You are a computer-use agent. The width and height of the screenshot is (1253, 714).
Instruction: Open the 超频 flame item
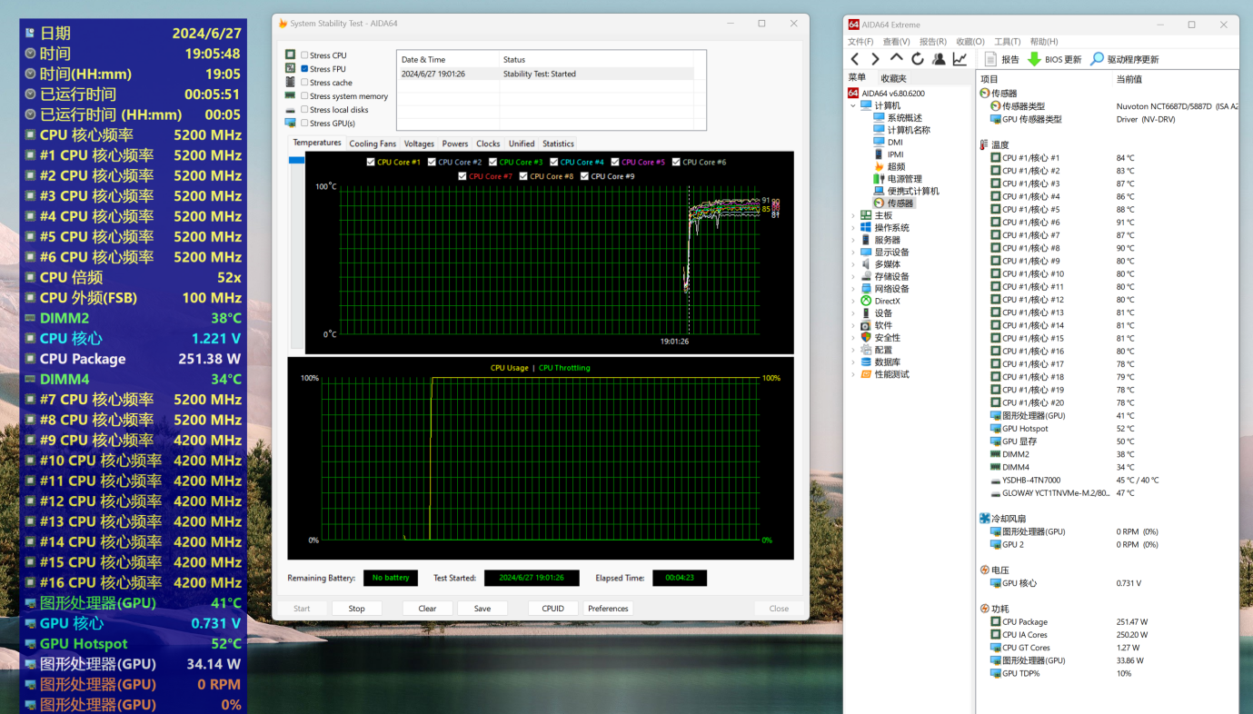889,166
